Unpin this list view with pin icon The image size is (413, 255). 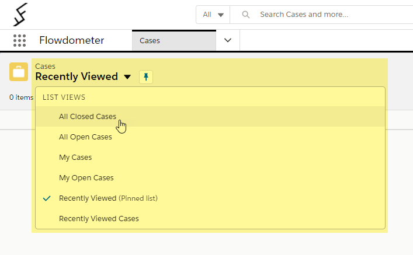click(146, 77)
